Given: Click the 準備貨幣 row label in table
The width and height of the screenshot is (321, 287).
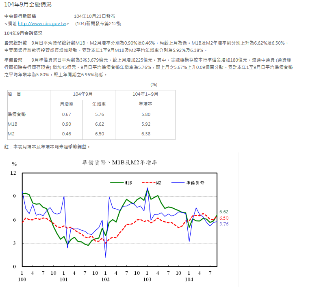Looking at the screenshot, I should click(17, 114).
